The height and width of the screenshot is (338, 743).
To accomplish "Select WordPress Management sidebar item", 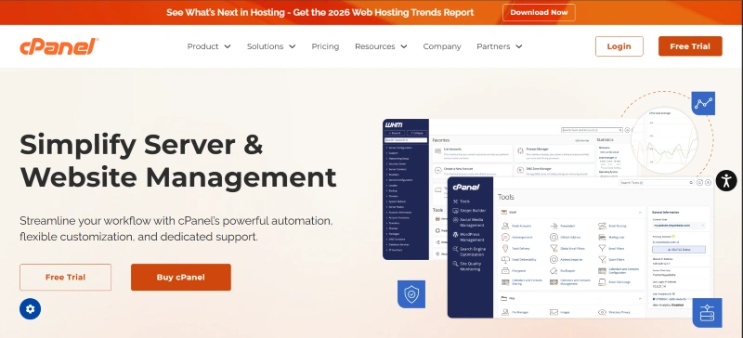I will [x=469, y=237].
